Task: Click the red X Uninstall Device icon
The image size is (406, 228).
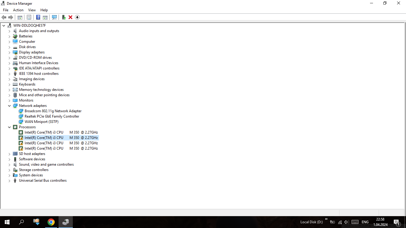Action: (x=70, y=17)
